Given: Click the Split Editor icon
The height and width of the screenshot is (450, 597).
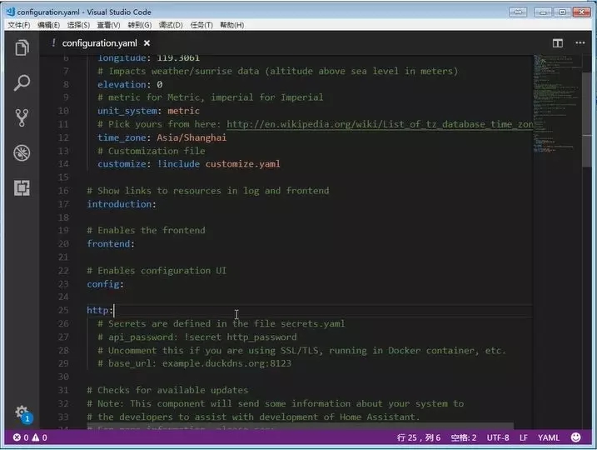Looking at the screenshot, I should (x=557, y=43).
